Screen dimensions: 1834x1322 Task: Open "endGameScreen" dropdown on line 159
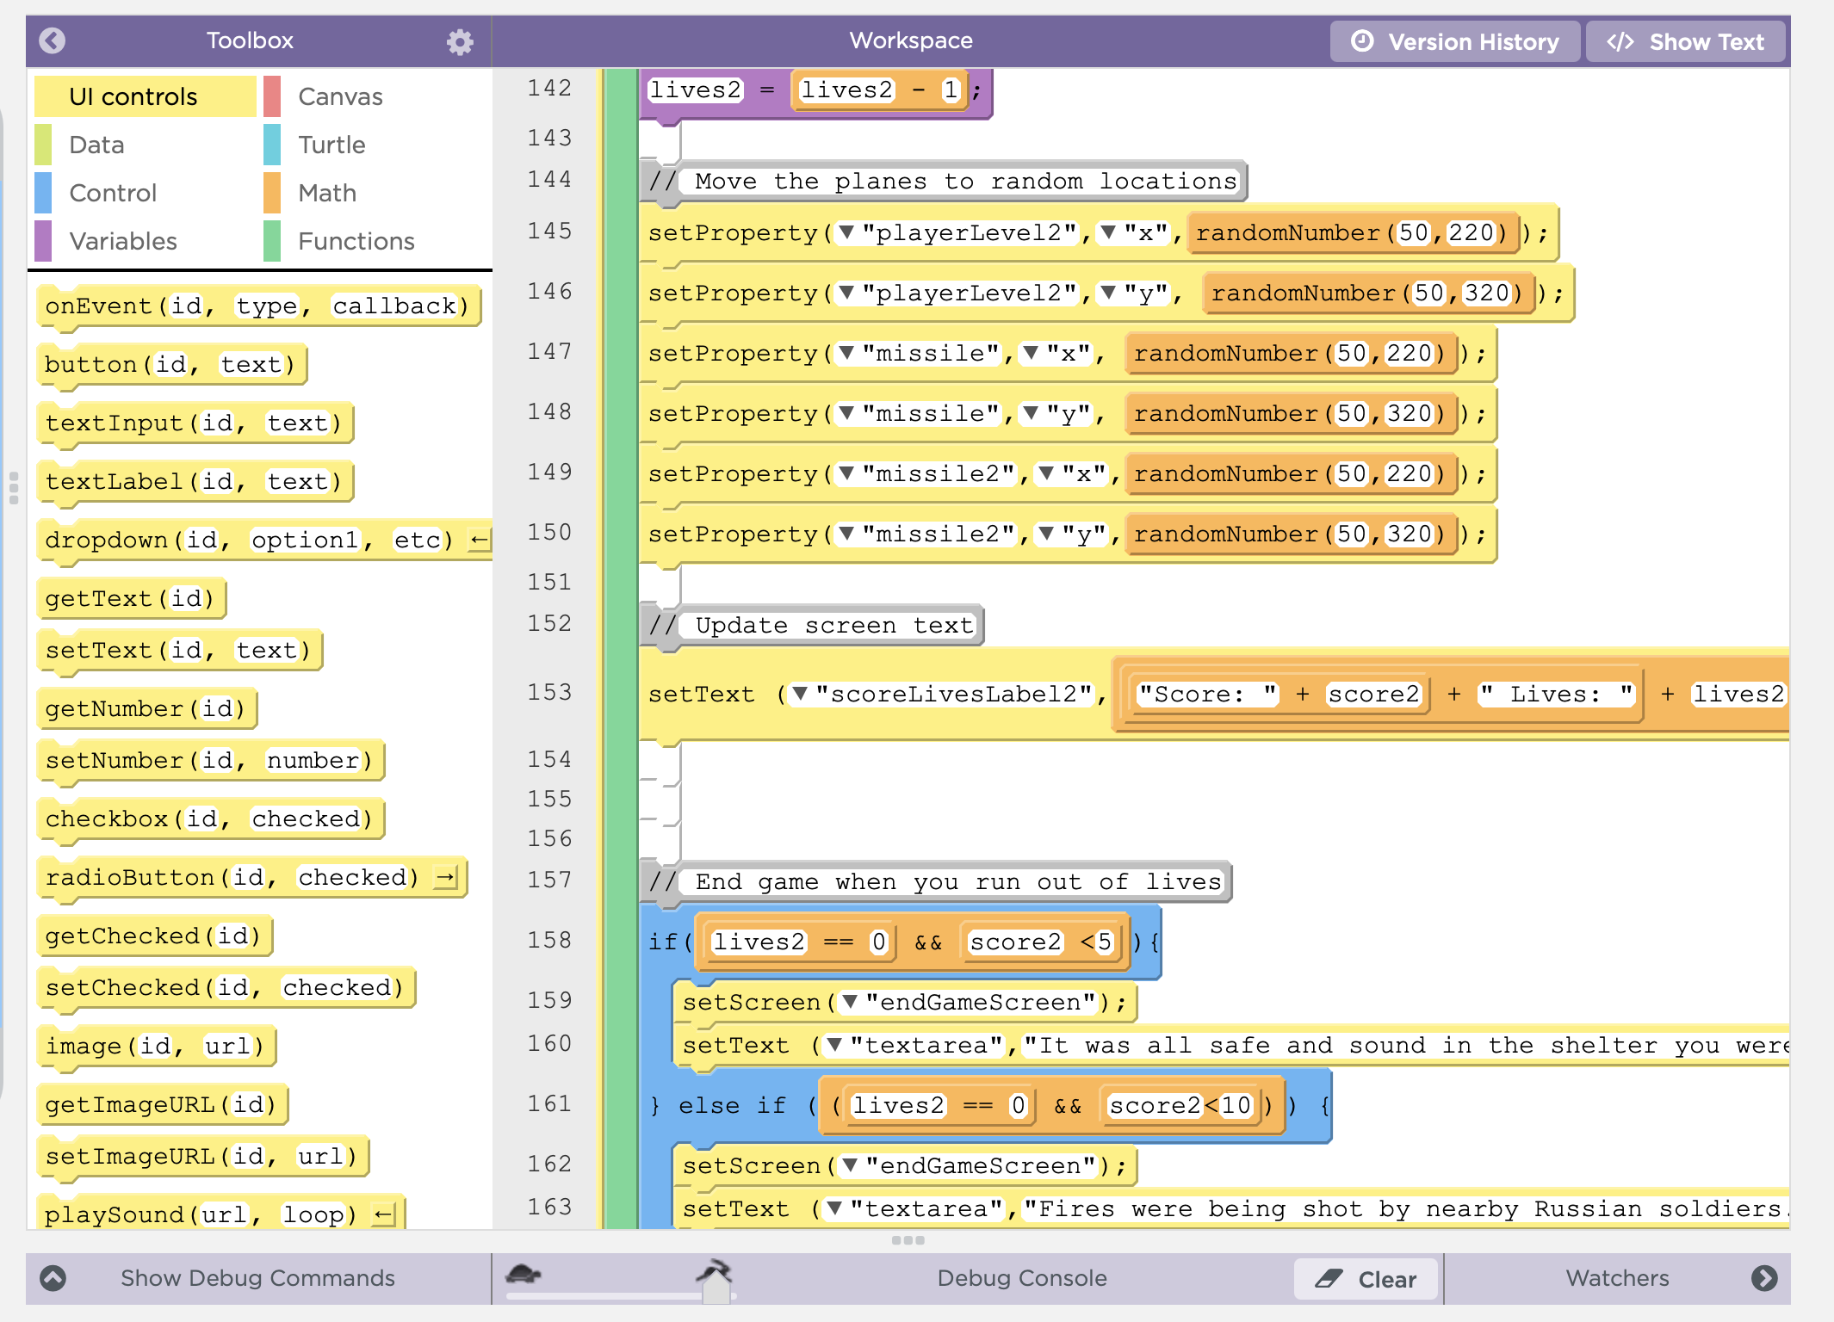point(851,1002)
